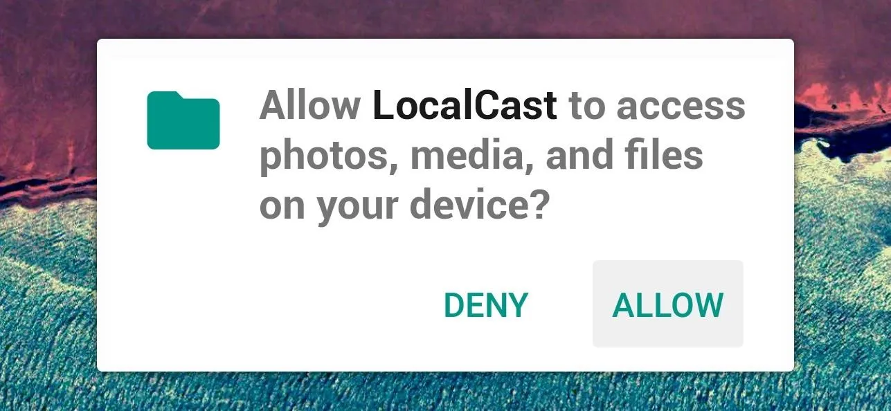
Task: Click the word "and" in the message
Action: [x=580, y=156]
